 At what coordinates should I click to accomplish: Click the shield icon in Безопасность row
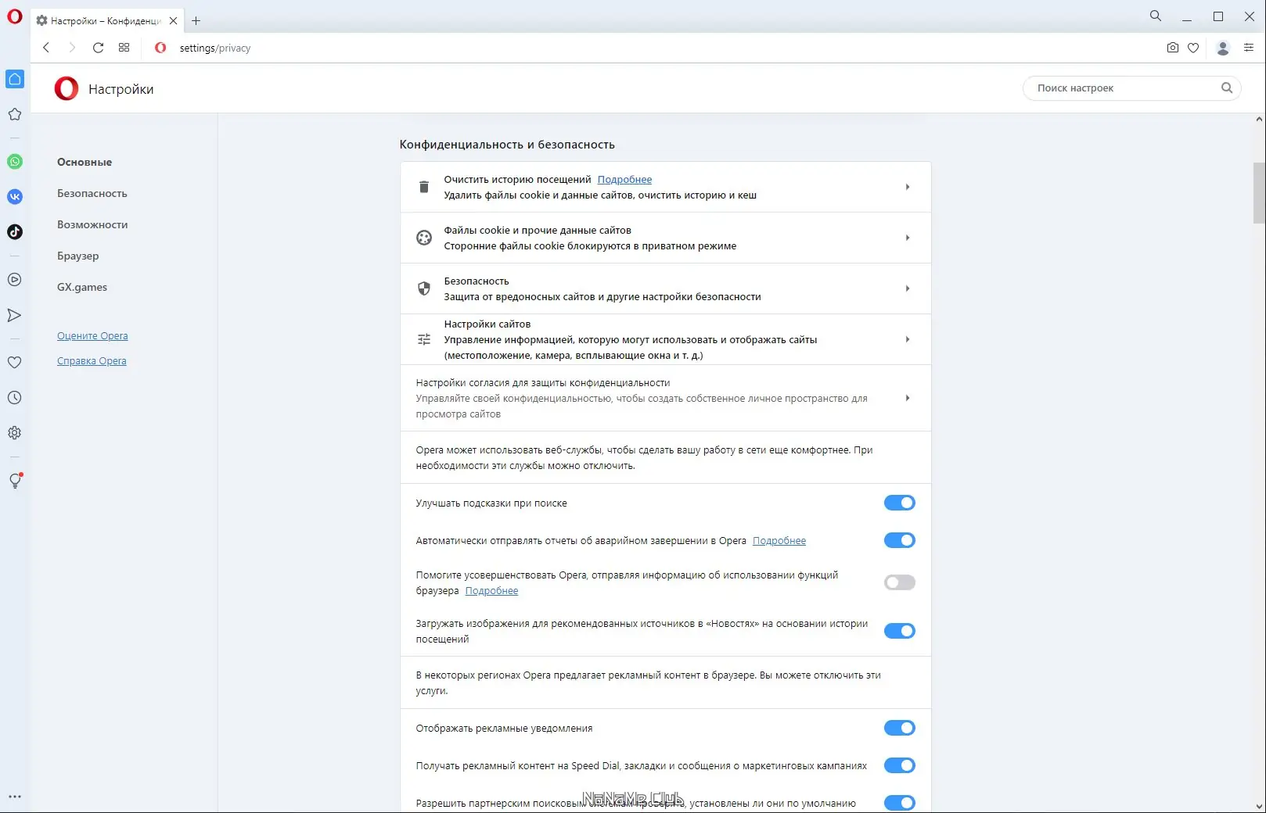(x=424, y=288)
